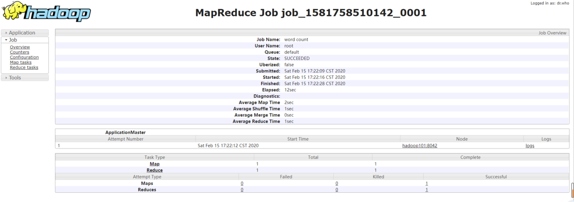
Task: Select the job name 'word count'
Action: [x=296, y=40]
